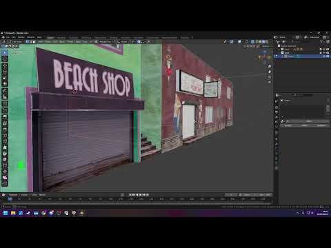
Task: Select the Rotate tool
Action: tap(5, 72)
